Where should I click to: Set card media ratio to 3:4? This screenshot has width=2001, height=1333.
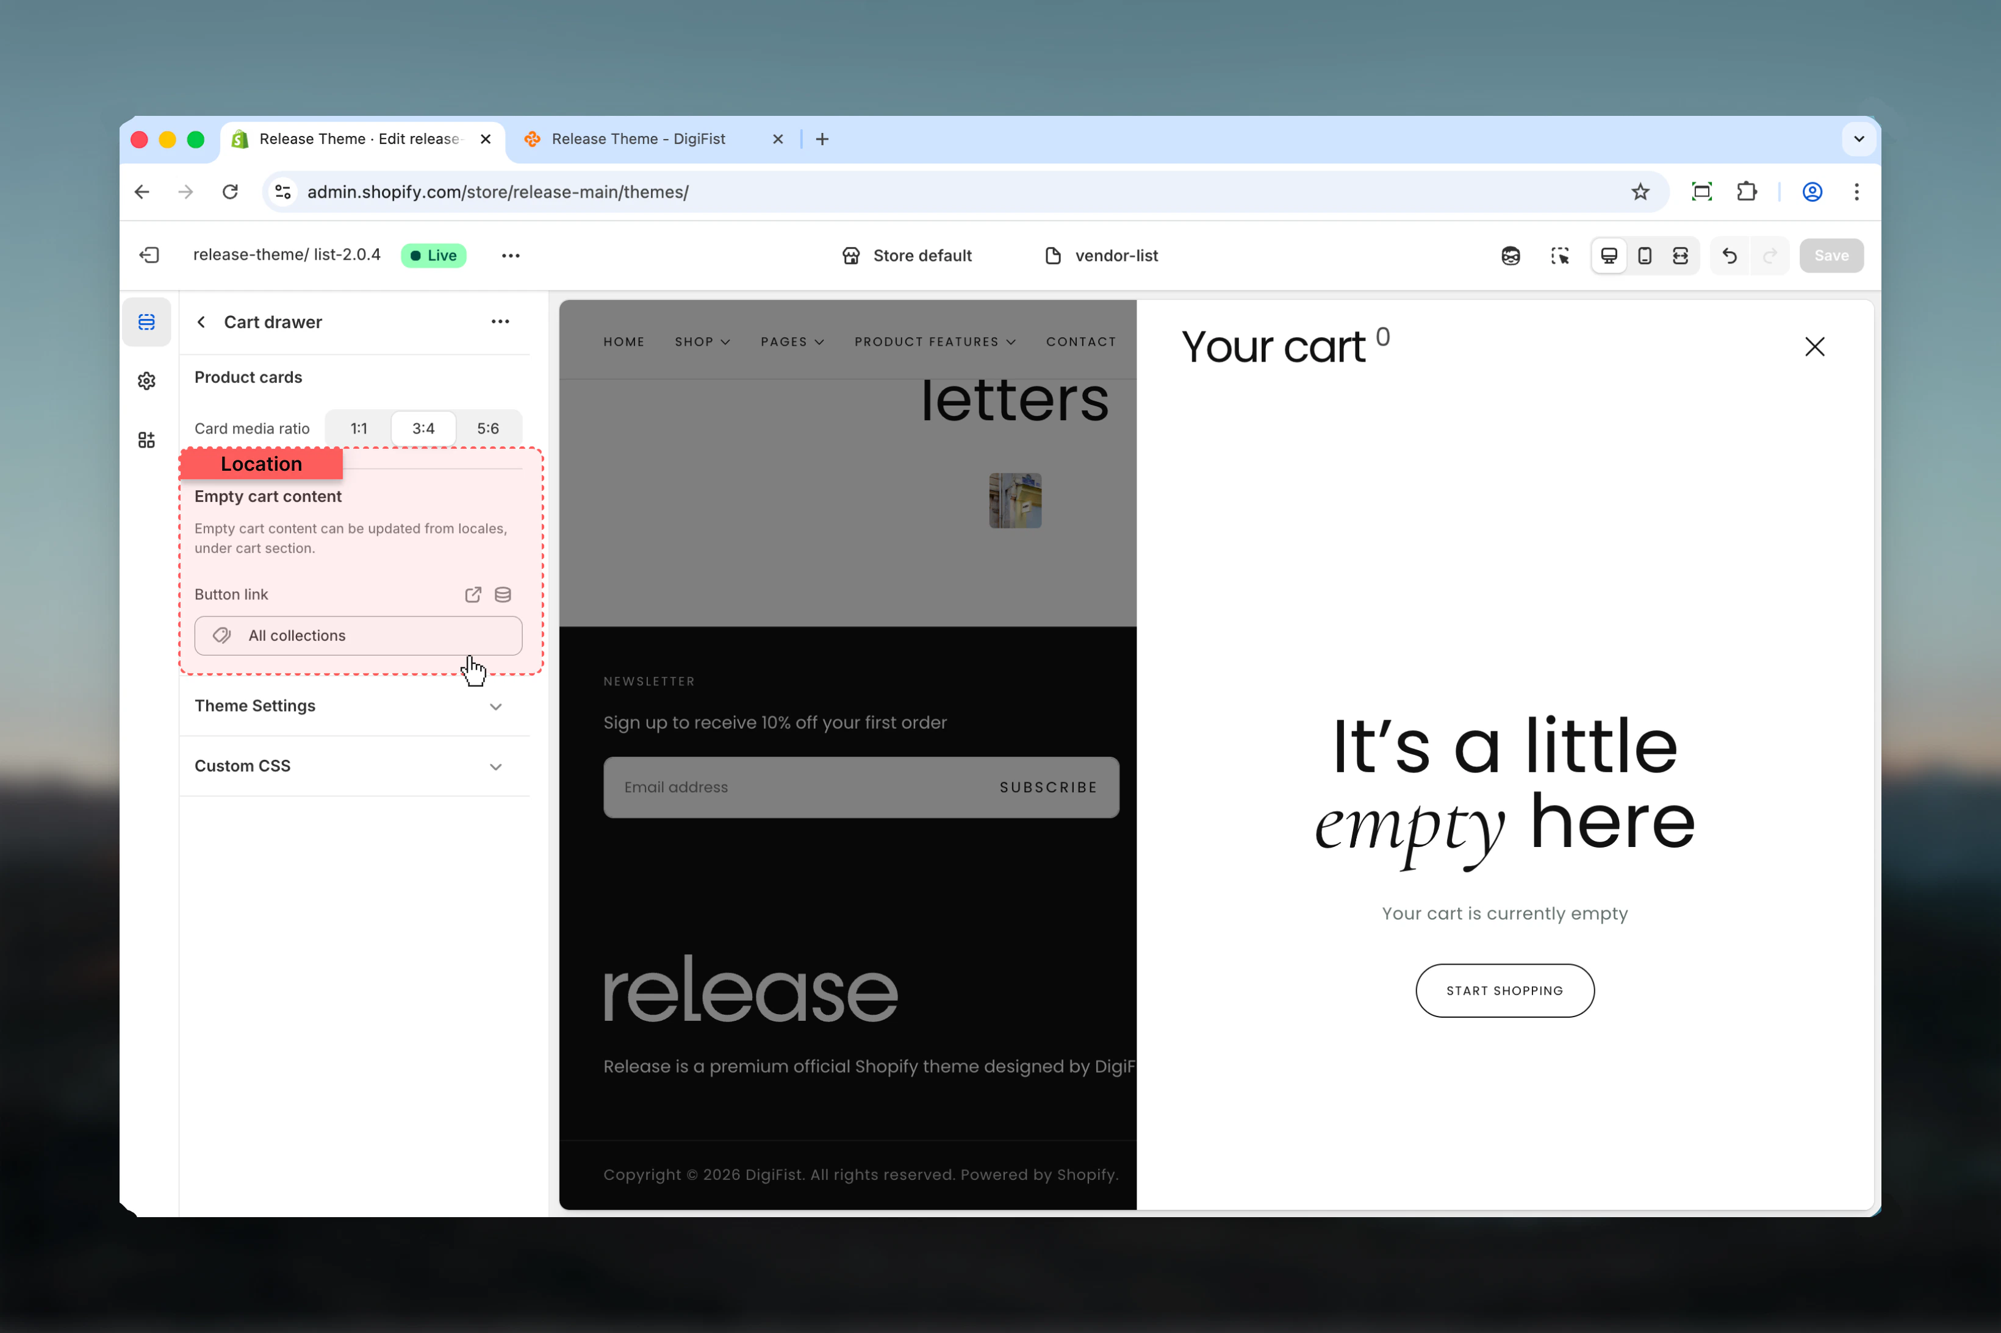tap(423, 429)
